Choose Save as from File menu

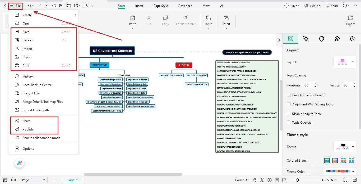44,40
